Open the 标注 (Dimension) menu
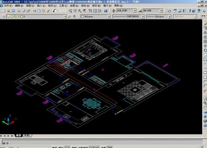Screen dimensions: 207x148 click(x=85, y=6)
